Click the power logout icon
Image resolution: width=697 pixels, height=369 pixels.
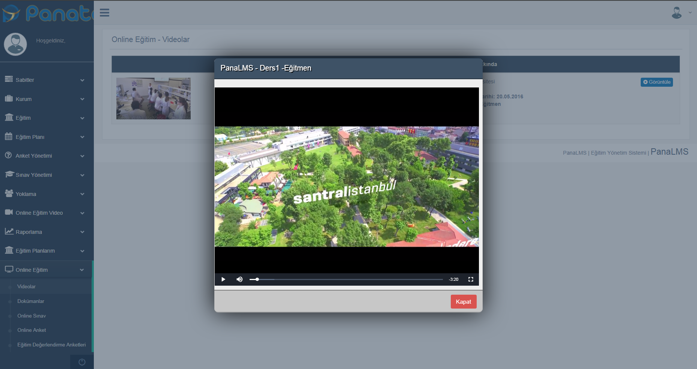click(x=82, y=362)
